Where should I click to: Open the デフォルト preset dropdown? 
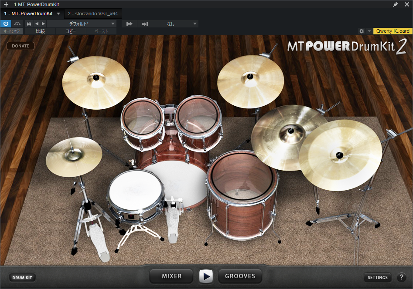point(82,24)
